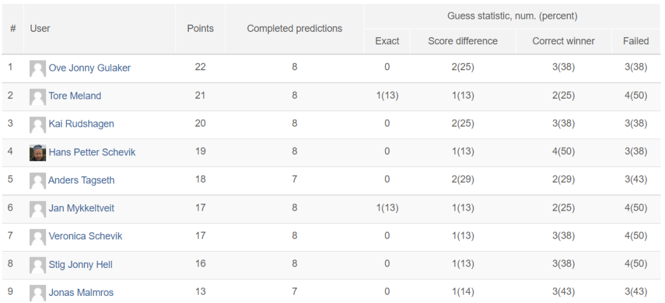Click Ove Jonny Gulaker's avatar icon

pyautogui.click(x=38, y=68)
